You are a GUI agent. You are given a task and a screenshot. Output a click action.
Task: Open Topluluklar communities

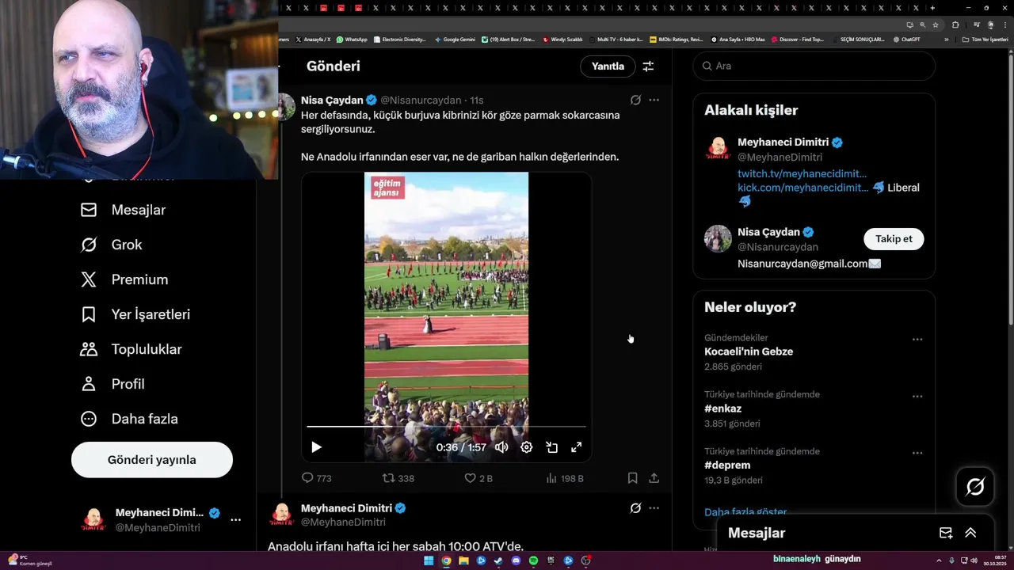tap(131, 349)
